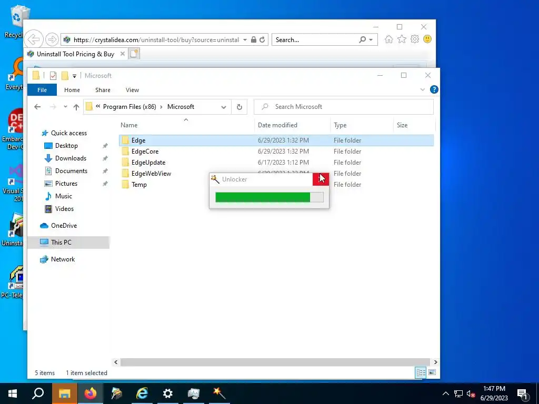Switch to Details view layout
The height and width of the screenshot is (404, 539).
421,373
